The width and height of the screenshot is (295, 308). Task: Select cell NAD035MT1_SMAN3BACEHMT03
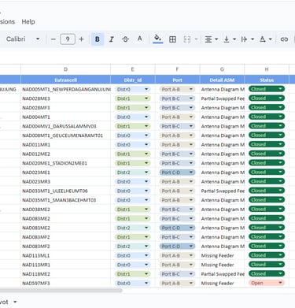[x=65, y=200]
